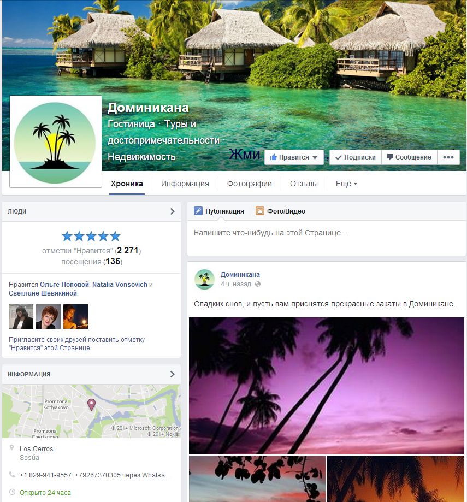Screen dimensions: 467x502
Task: Expand the Информация section chevron
Action: pos(172,374)
